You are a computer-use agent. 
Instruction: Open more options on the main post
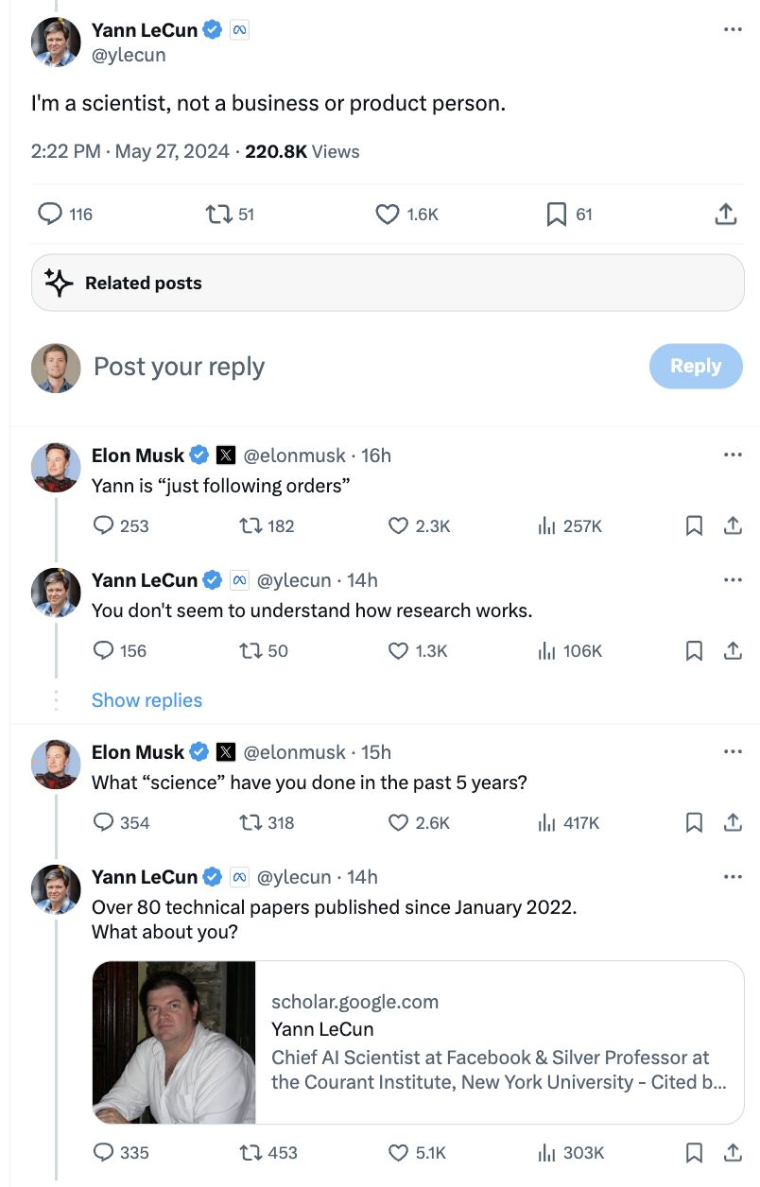(733, 29)
